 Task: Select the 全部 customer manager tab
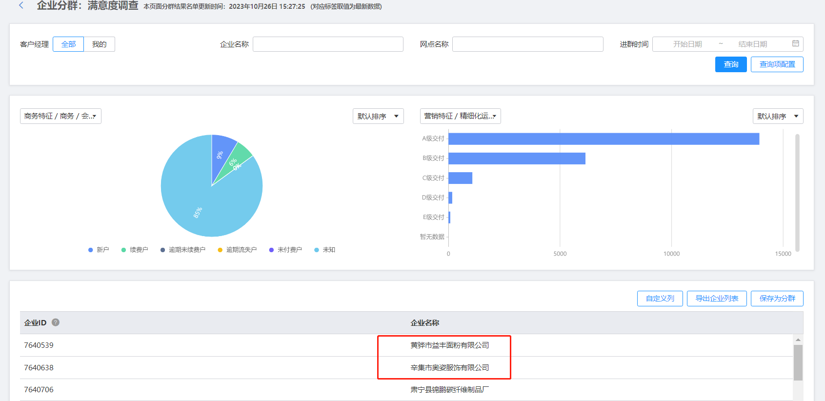(x=68, y=44)
